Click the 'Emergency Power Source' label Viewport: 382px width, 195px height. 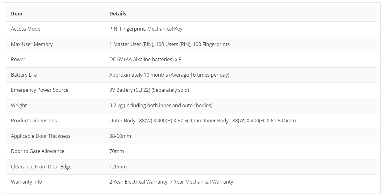[x=40, y=90]
